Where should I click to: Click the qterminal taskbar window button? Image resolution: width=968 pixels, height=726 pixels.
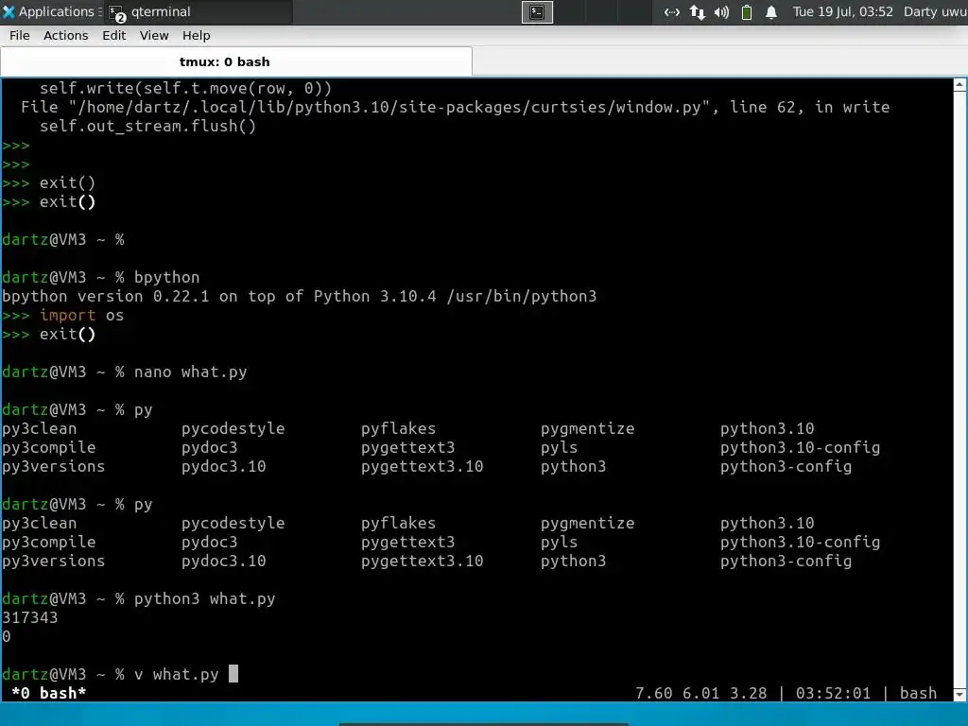pos(198,11)
